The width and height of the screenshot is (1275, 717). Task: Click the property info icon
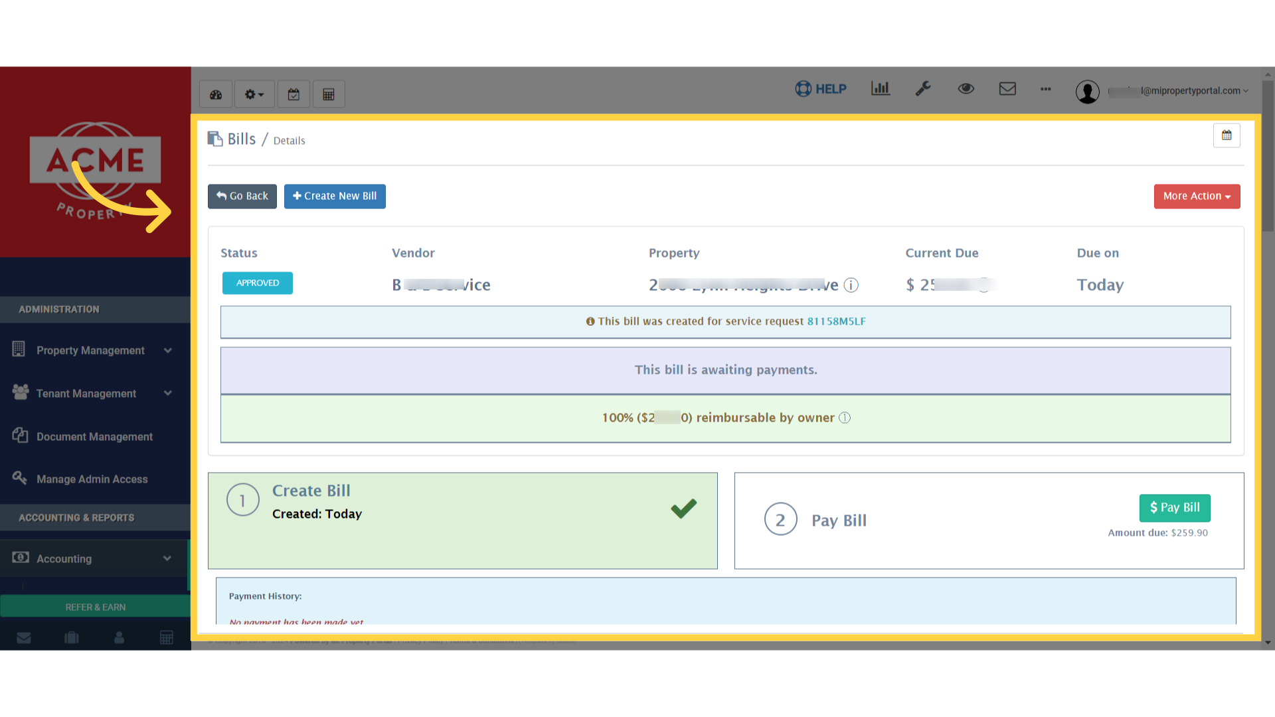[851, 285]
